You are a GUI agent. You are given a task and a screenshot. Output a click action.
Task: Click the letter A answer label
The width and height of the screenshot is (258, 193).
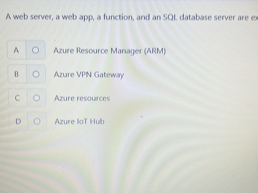[x=16, y=50]
